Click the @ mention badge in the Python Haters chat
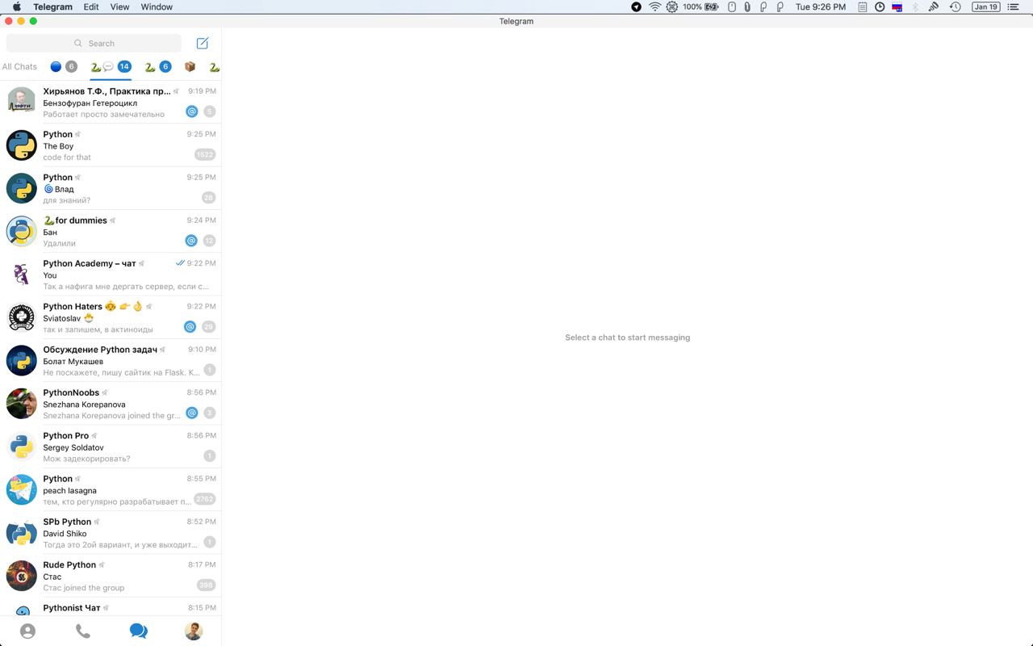 coord(190,327)
